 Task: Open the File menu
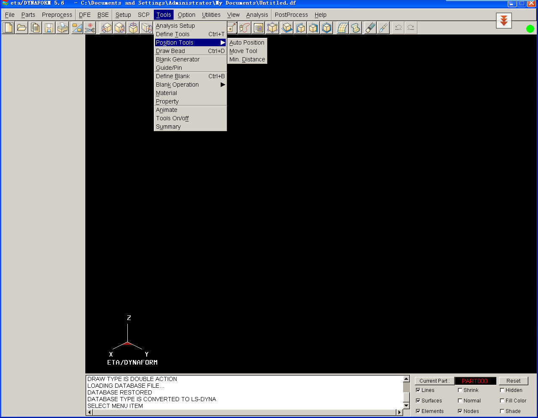click(10, 15)
